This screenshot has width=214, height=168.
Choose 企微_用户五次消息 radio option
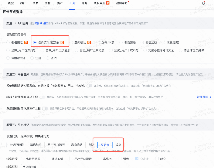[77, 50]
